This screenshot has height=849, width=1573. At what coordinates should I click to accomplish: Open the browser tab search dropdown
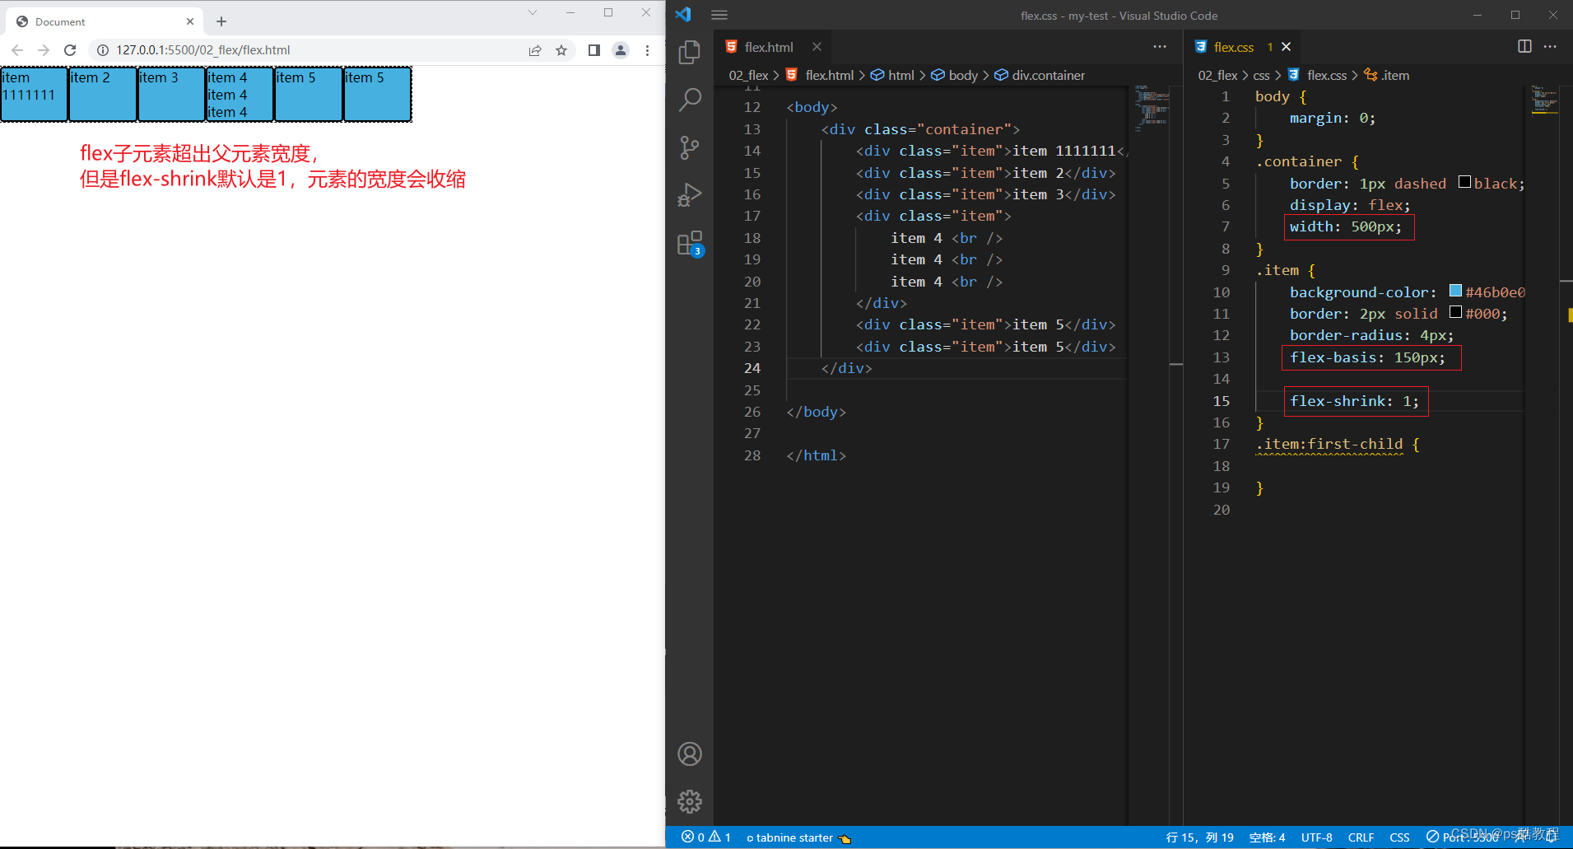(x=533, y=12)
